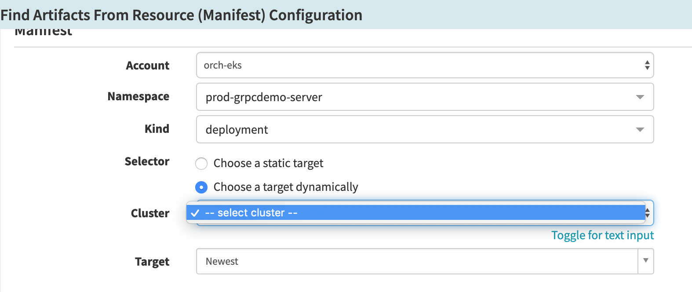Click the up-down stepper arrows on Account field
Viewport: 692px width, 292px height.
(646, 65)
